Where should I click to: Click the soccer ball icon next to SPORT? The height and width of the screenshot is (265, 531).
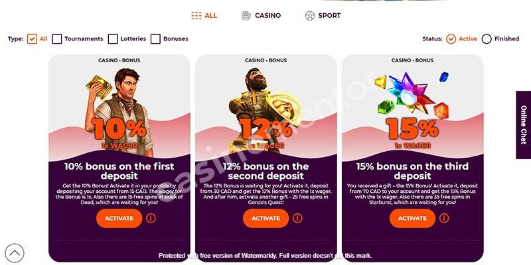310,15
